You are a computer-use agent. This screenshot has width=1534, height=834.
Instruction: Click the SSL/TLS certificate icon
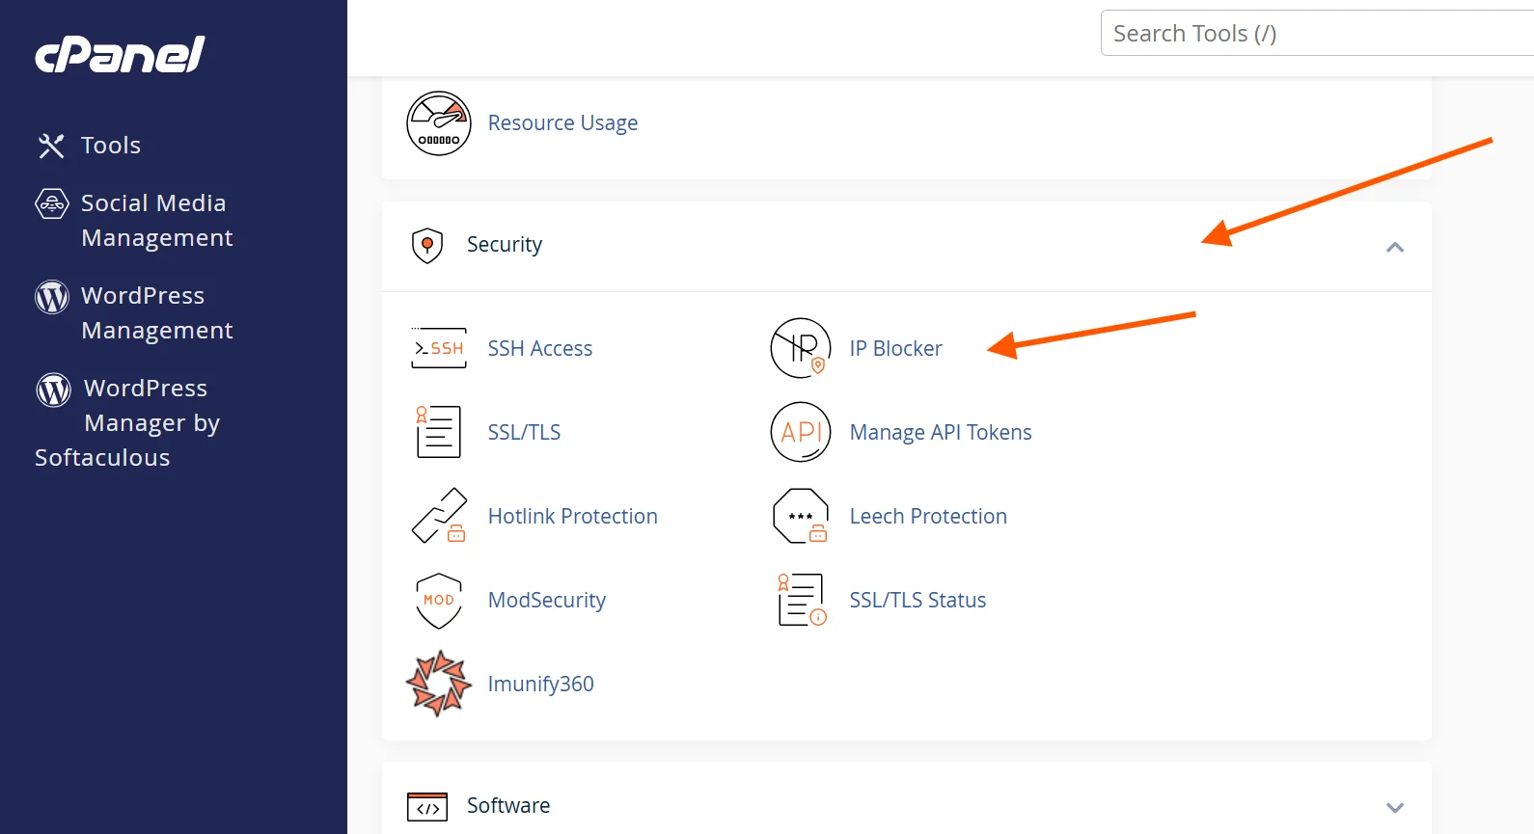coord(438,432)
